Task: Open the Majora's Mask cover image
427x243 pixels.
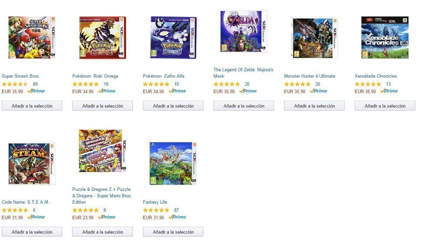Action: tap(244, 31)
